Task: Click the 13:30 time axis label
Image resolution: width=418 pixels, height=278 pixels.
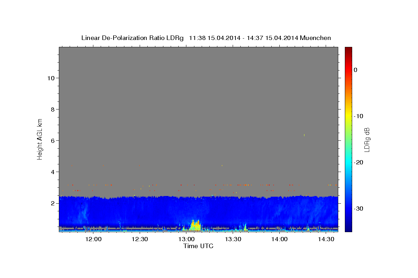Action: [x=233, y=239]
